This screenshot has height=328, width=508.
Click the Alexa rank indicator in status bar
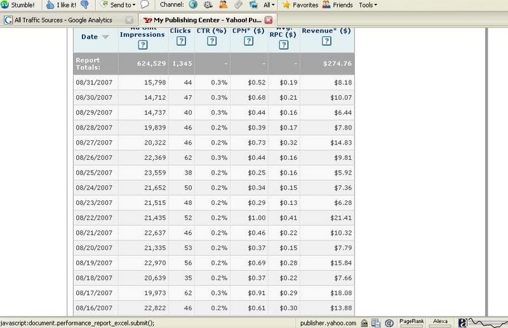point(441,322)
